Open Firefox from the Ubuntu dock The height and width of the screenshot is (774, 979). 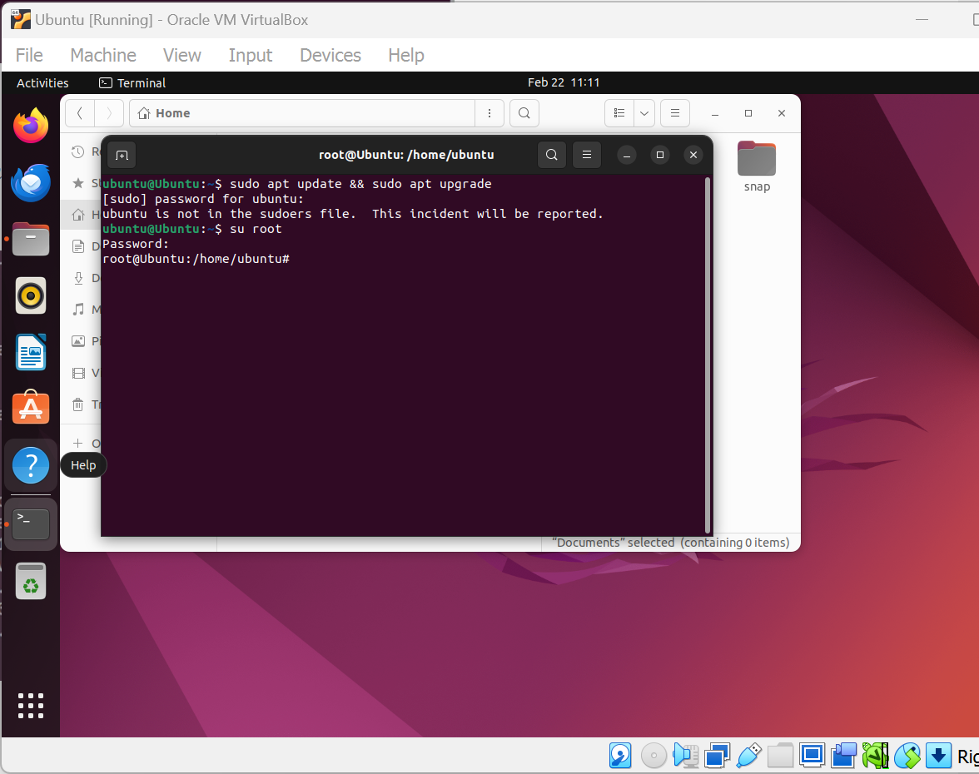click(x=31, y=126)
